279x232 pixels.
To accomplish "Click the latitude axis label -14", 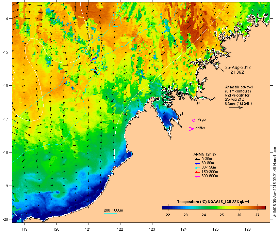I will [5, 18].
